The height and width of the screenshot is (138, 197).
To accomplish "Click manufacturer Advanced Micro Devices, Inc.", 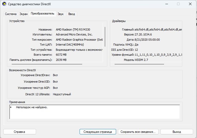I will coord(74,34).
